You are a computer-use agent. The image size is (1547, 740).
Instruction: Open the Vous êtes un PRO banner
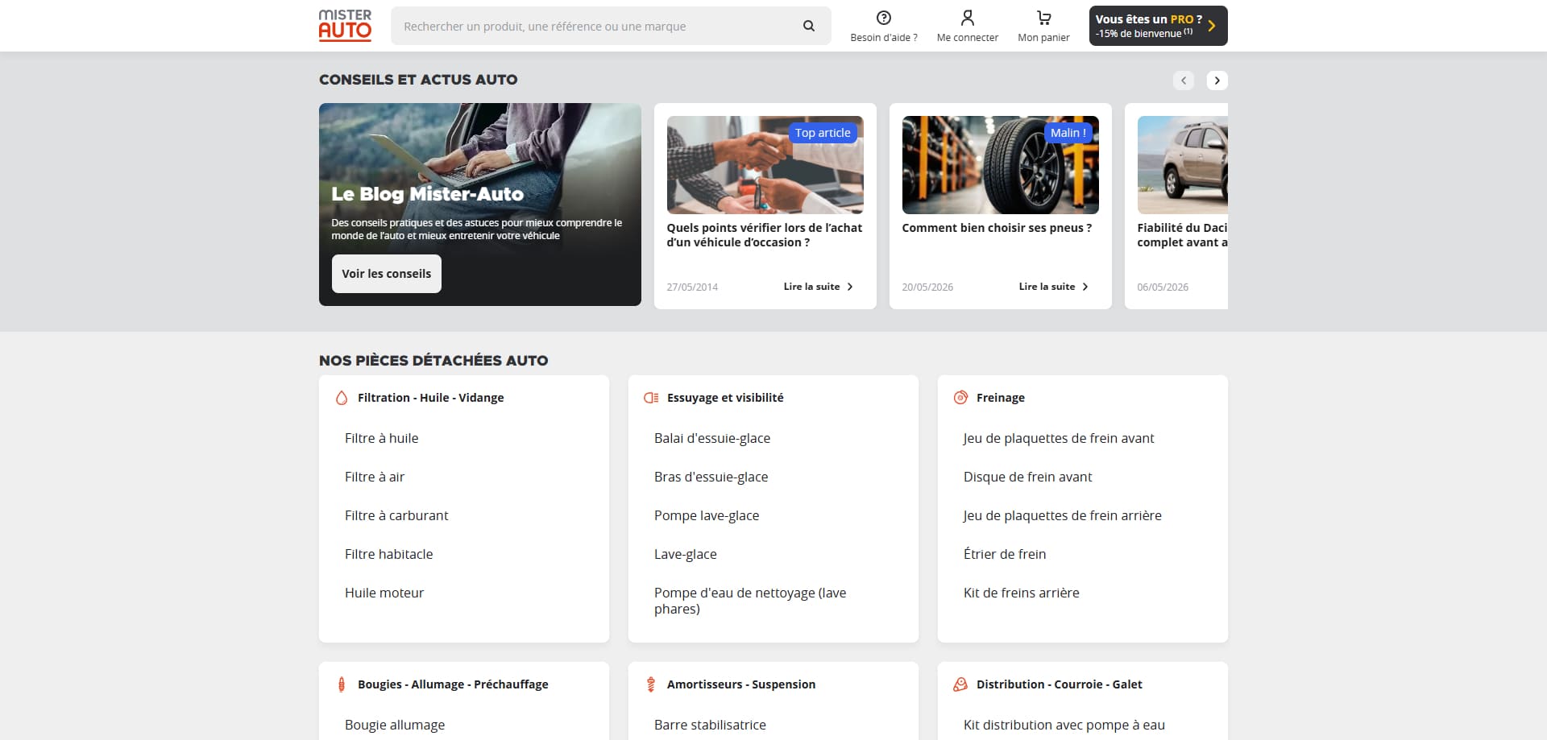coord(1158,26)
